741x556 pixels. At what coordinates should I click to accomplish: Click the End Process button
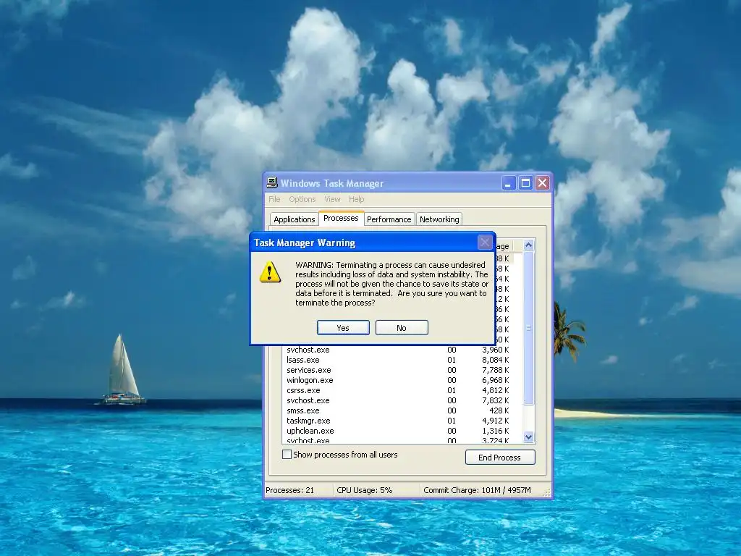click(x=500, y=458)
